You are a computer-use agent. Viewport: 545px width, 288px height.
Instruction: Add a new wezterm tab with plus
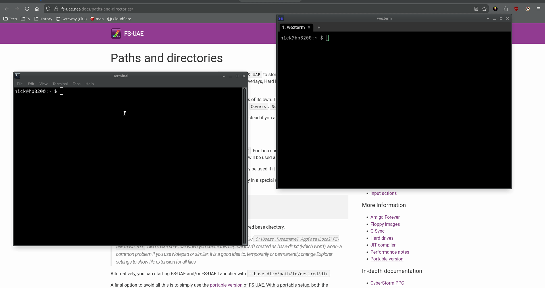pos(319,28)
